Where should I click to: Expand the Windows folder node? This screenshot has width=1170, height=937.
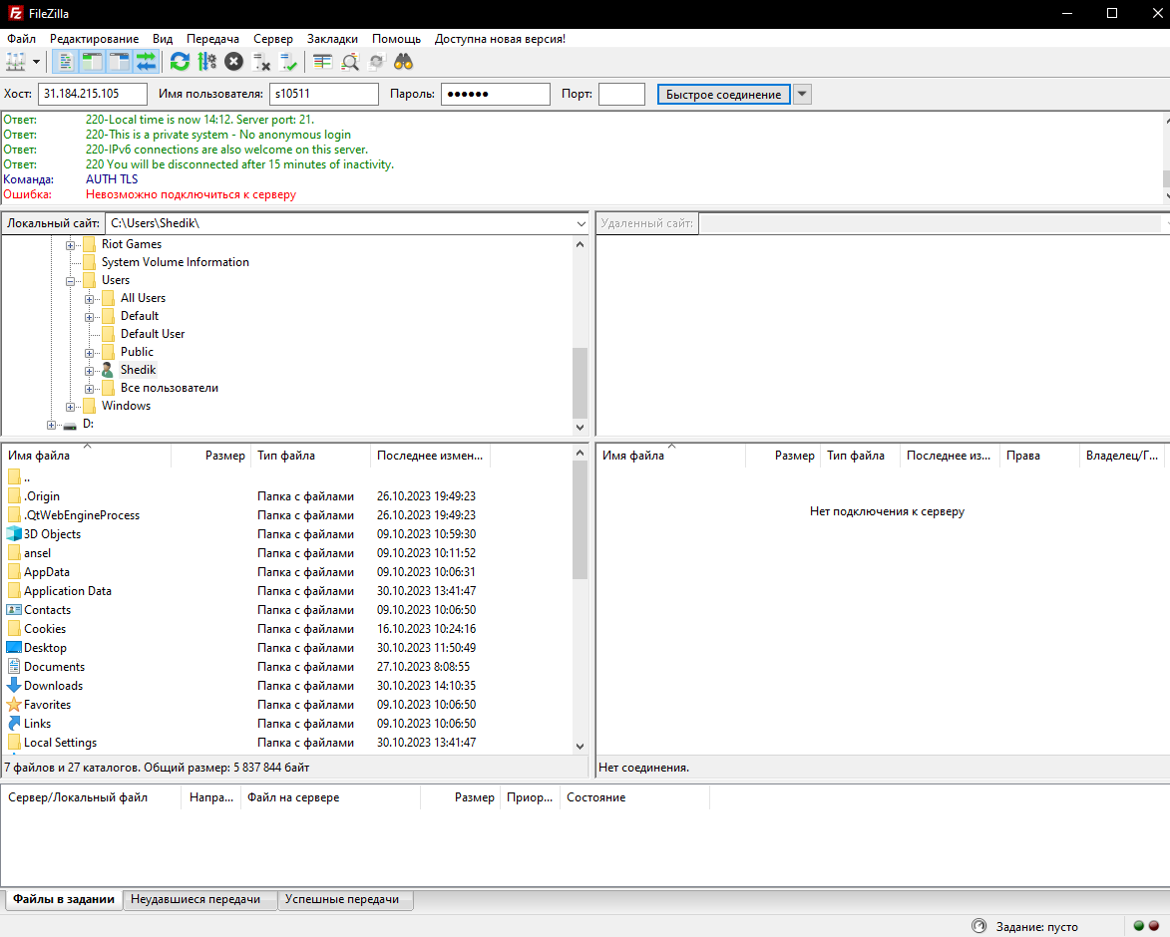click(x=70, y=407)
